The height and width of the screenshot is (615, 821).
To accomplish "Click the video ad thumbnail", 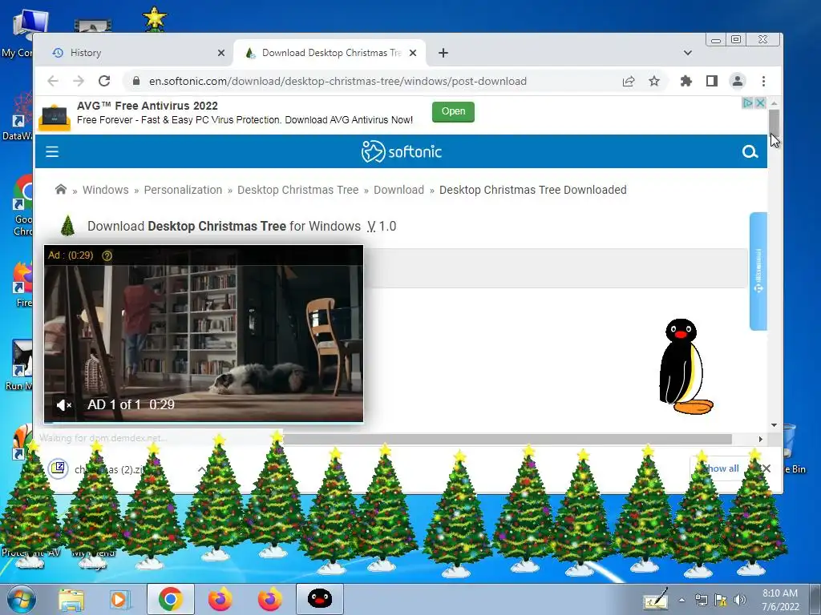I will (204, 333).
